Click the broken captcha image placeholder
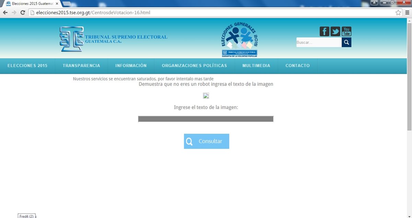Image resolution: width=412 pixels, height=218 pixels. 206,96
